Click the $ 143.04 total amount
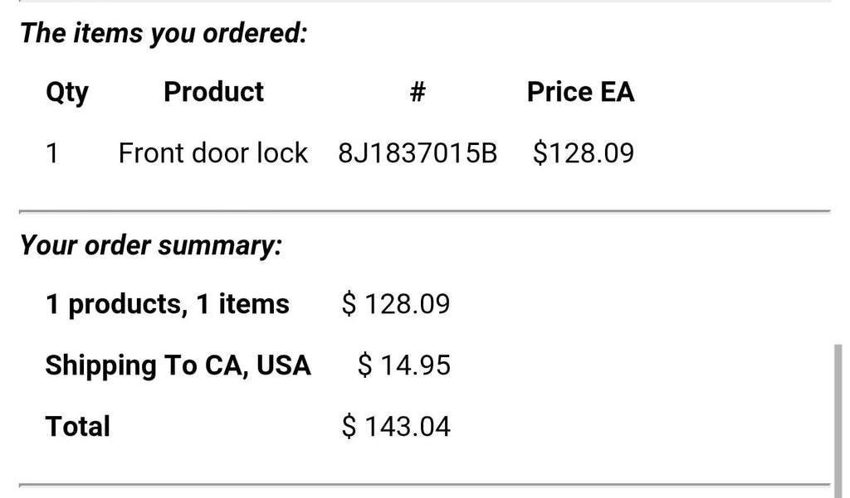 pyautogui.click(x=396, y=427)
